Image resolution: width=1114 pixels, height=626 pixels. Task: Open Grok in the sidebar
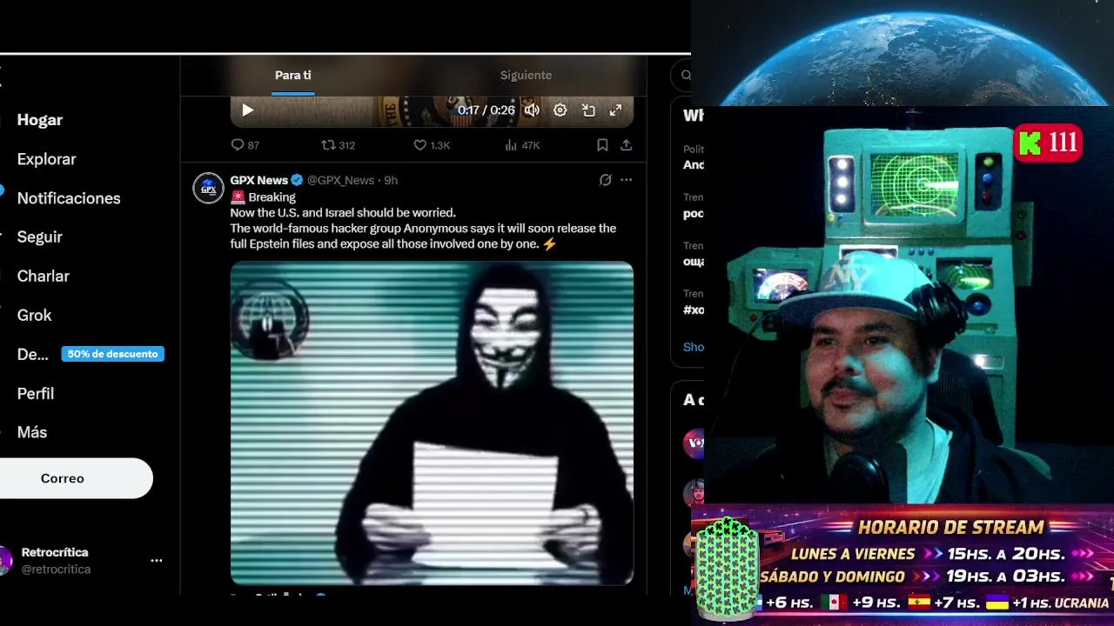point(35,315)
